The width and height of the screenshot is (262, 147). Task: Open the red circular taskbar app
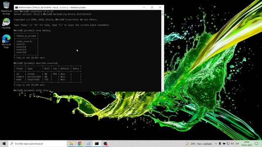pos(105,143)
